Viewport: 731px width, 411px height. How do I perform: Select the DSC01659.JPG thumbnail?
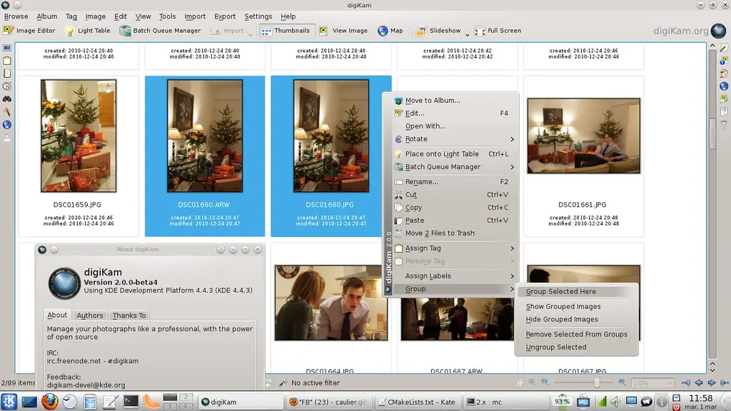(x=79, y=137)
